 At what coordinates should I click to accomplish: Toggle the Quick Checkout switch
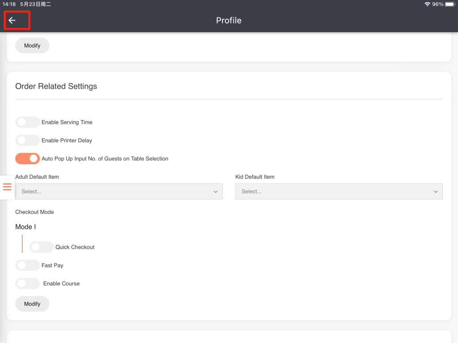pyautogui.click(x=41, y=247)
